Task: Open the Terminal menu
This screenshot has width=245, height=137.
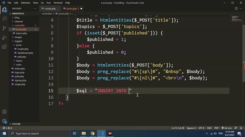Action: 58,3
